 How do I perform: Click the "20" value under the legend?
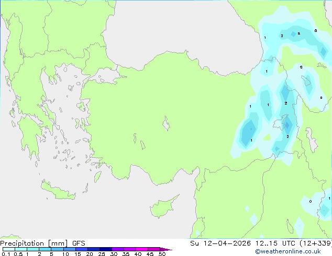pyautogui.click(x=90, y=254)
